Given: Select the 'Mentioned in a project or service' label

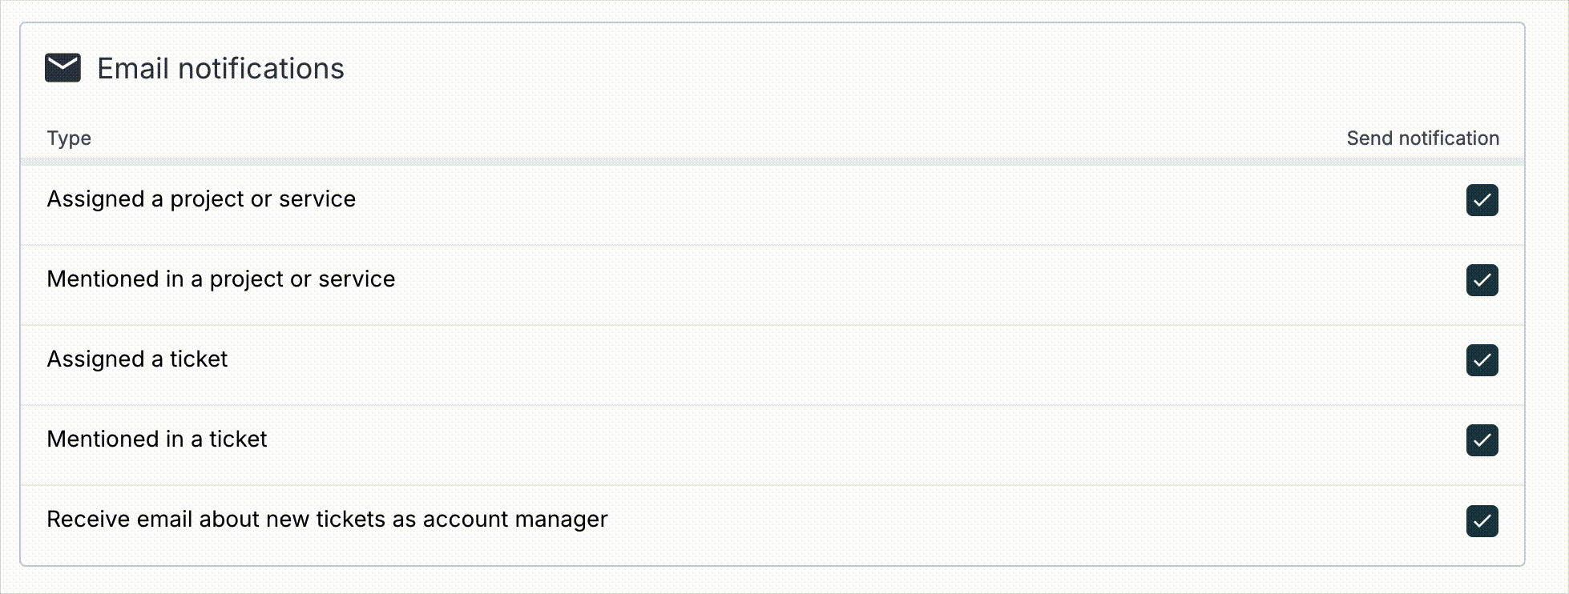Looking at the screenshot, I should [221, 279].
